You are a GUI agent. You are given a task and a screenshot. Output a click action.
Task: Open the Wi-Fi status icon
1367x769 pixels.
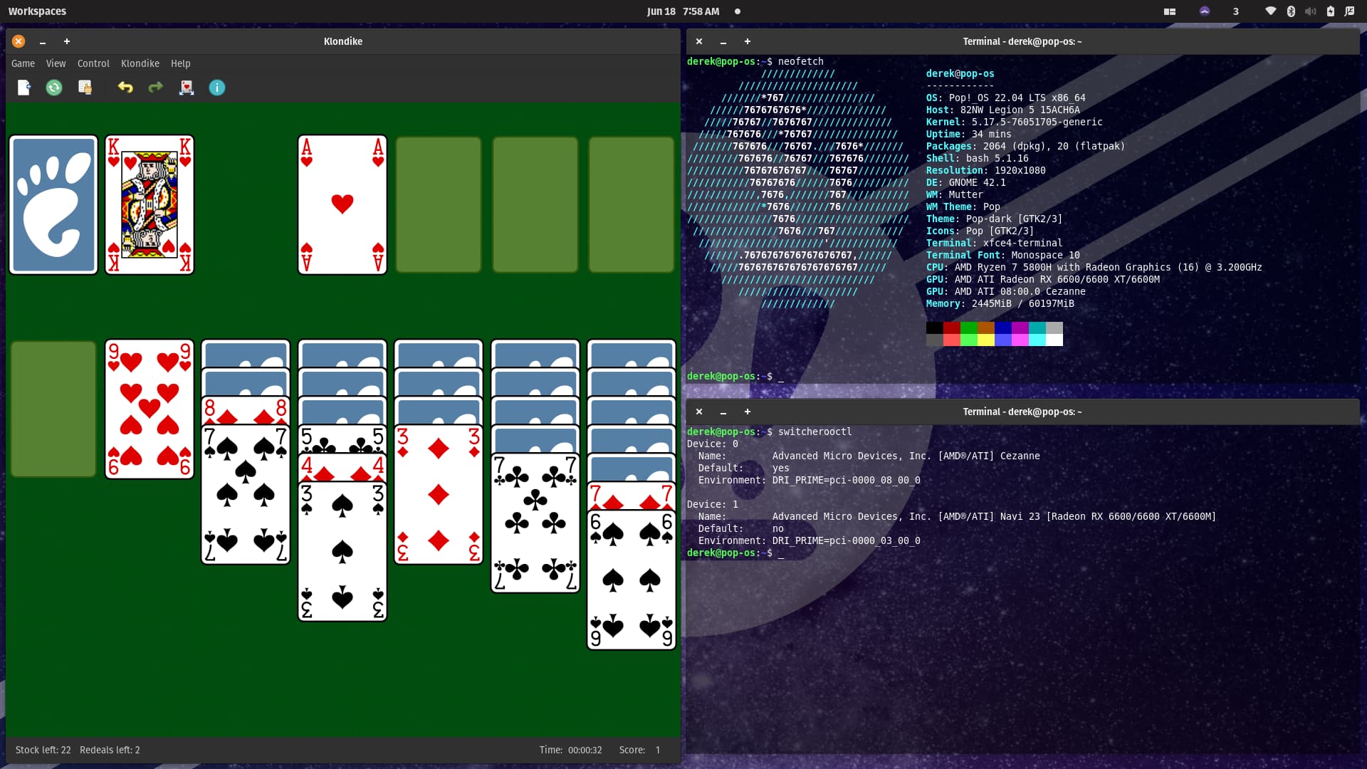point(1271,11)
